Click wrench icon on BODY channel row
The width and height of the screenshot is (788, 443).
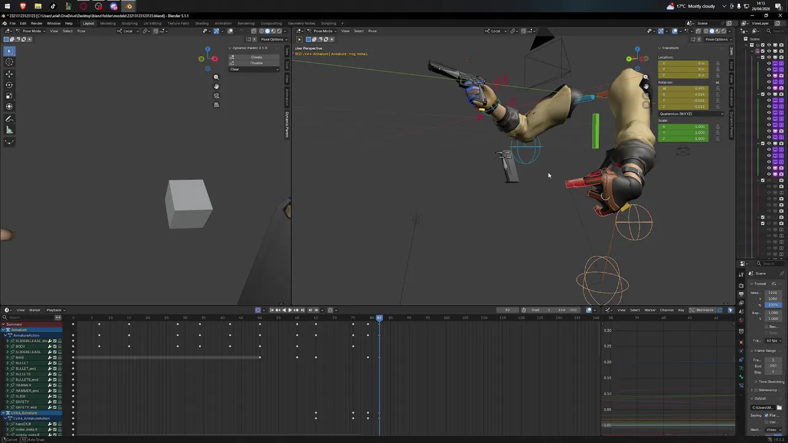[50, 346]
